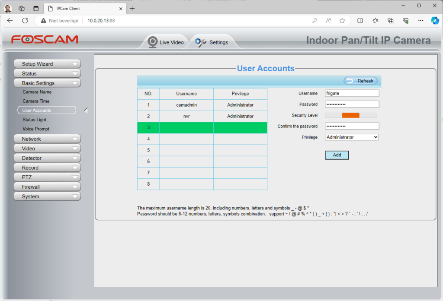Open split screen view in browser
This screenshot has height=301, width=443.
click(x=360, y=20)
